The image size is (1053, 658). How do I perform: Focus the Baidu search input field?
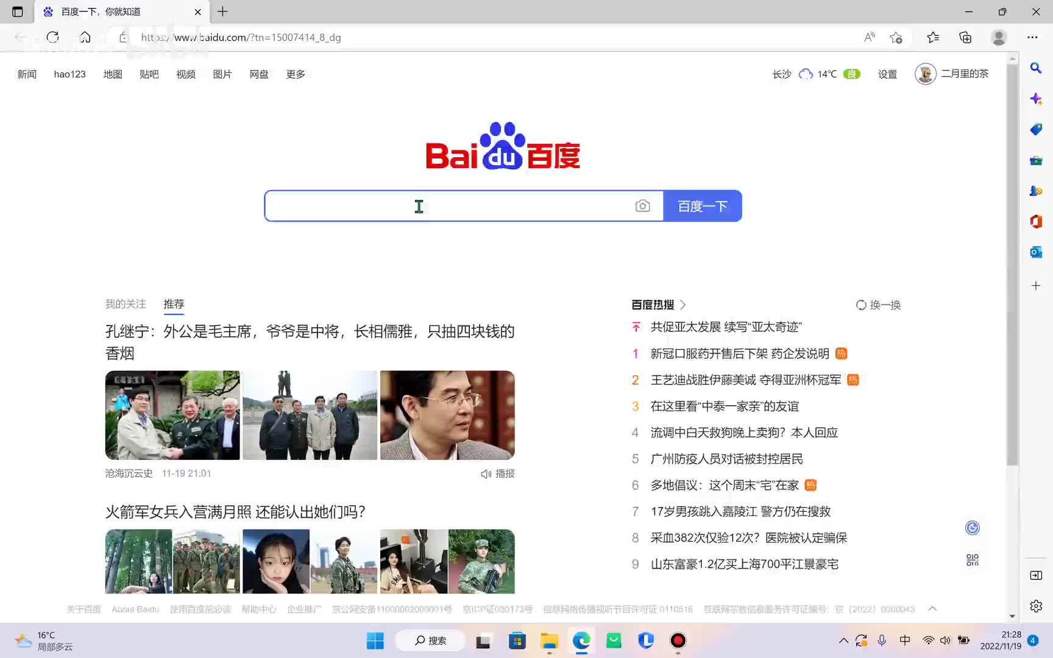(448, 206)
